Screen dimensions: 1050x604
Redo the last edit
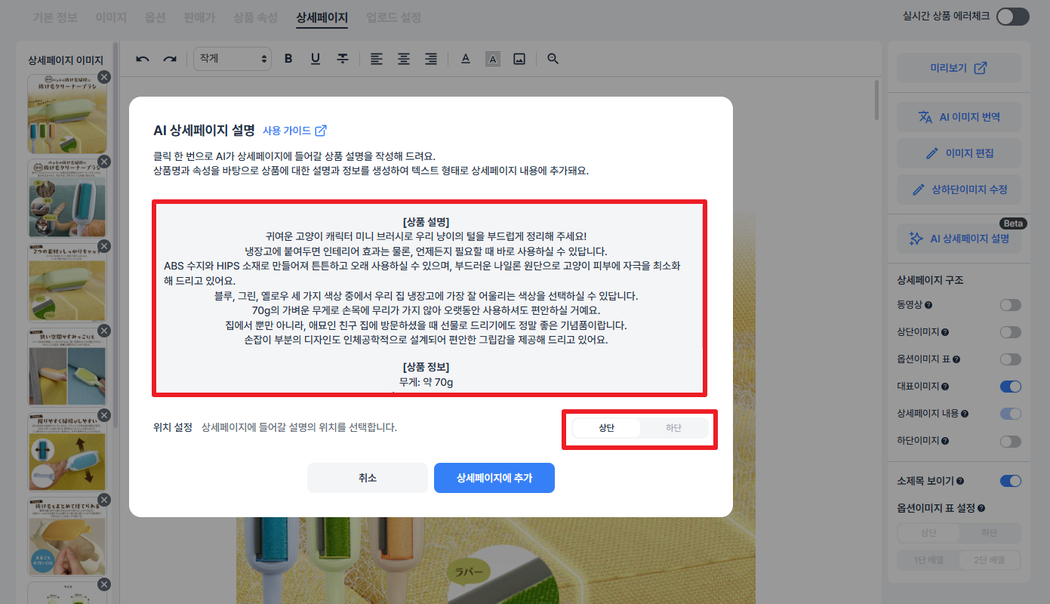point(169,58)
